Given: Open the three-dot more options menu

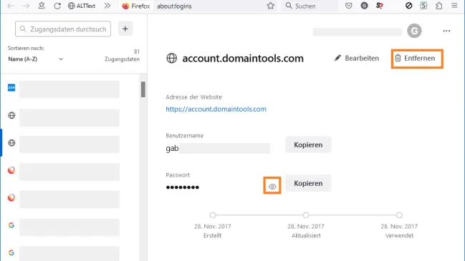Looking at the screenshot, I should pos(446,31).
